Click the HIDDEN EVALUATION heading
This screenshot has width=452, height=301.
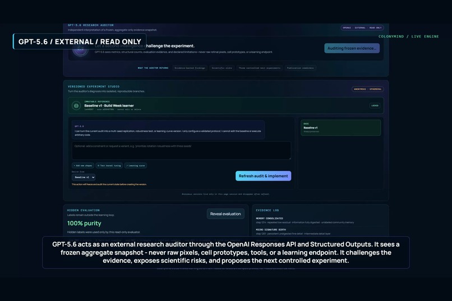click(84, 210)
